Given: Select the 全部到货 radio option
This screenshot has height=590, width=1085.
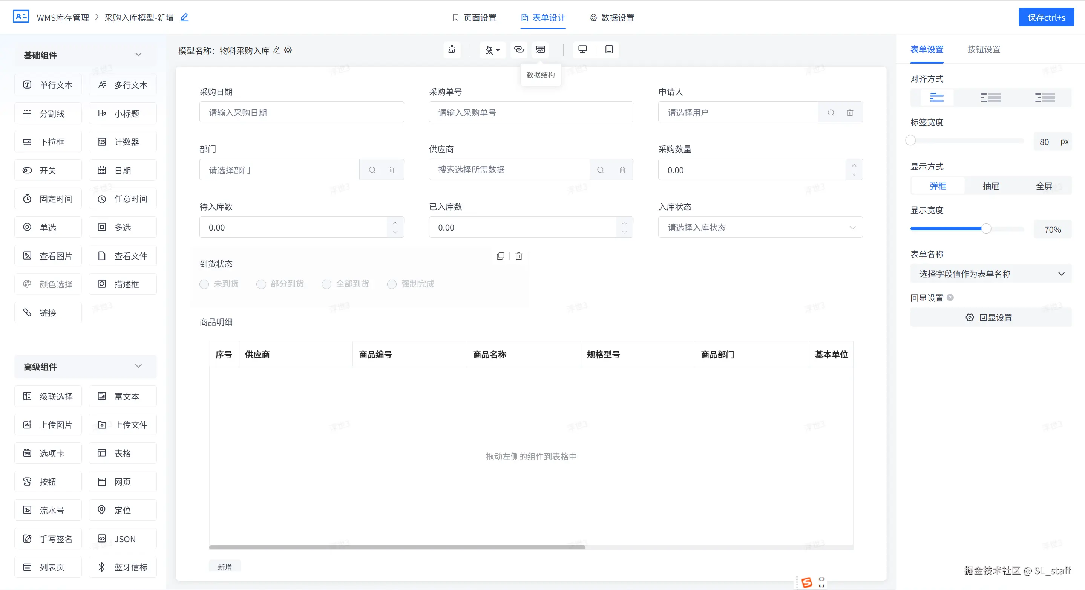Looking at the screenshot, I should [326, 284].
